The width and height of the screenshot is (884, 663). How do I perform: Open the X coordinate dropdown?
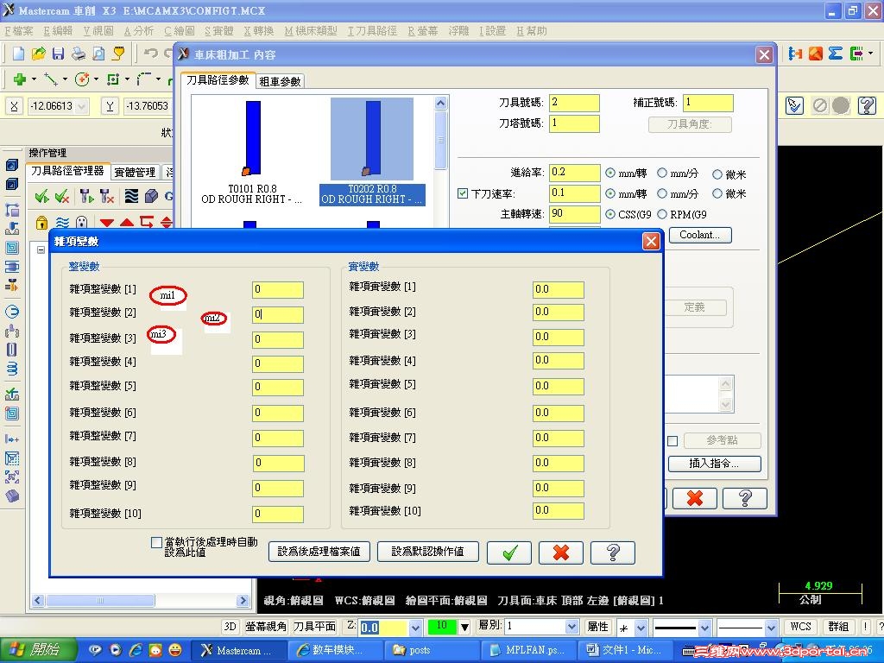point(82,106)
